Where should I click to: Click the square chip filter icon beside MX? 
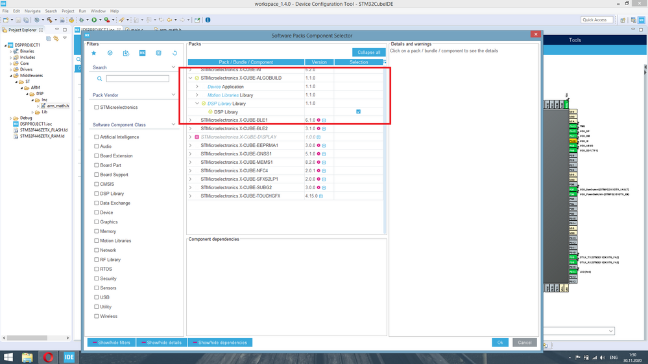click(158, 53)
